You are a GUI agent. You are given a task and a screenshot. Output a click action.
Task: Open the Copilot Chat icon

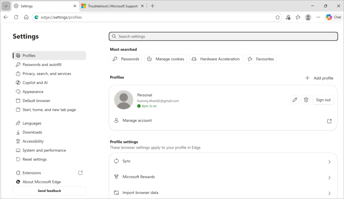coord(334,17)
